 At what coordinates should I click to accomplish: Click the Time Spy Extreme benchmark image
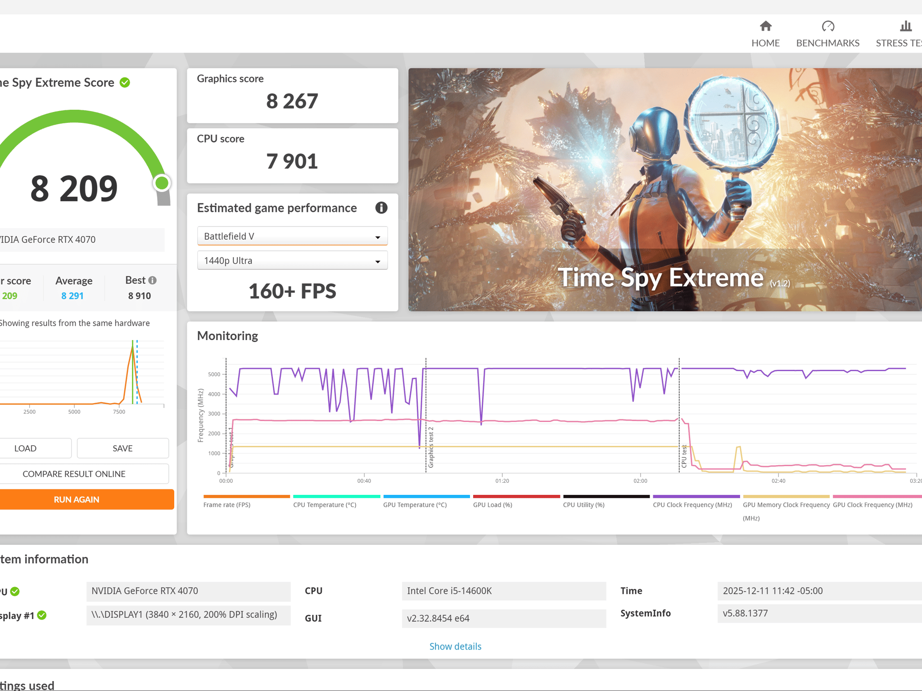pos(665,189)
